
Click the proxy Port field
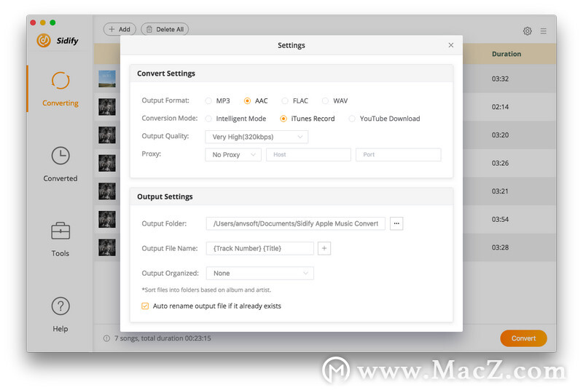(398, 154)
